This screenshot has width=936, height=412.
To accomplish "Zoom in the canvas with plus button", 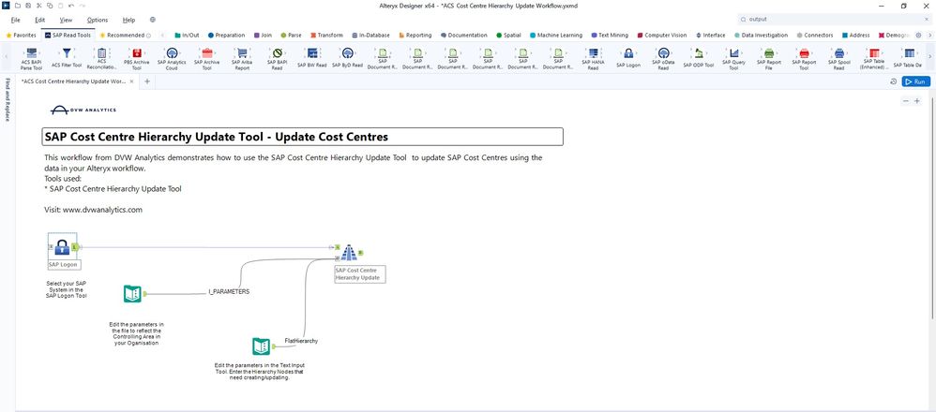I will pos(917,101).
